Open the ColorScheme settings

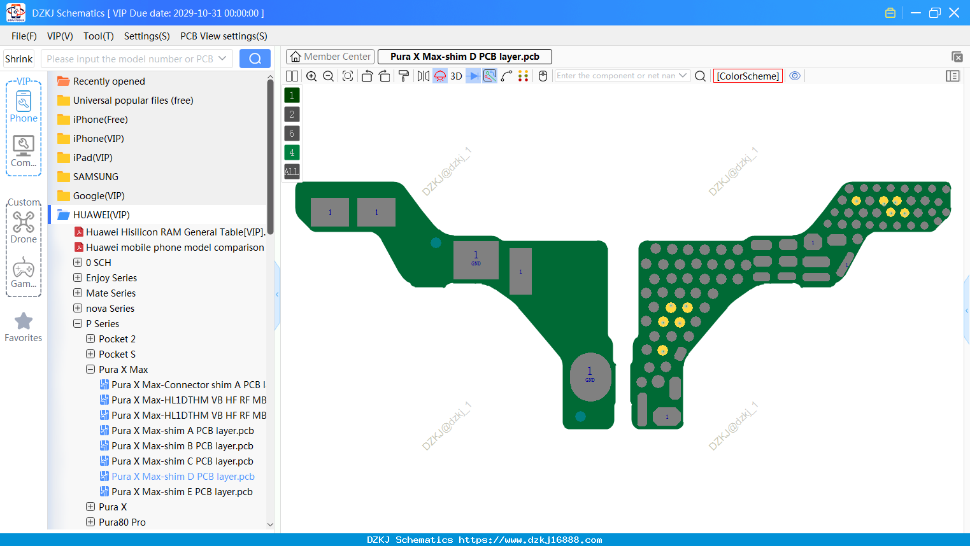[x=748, y=76]
